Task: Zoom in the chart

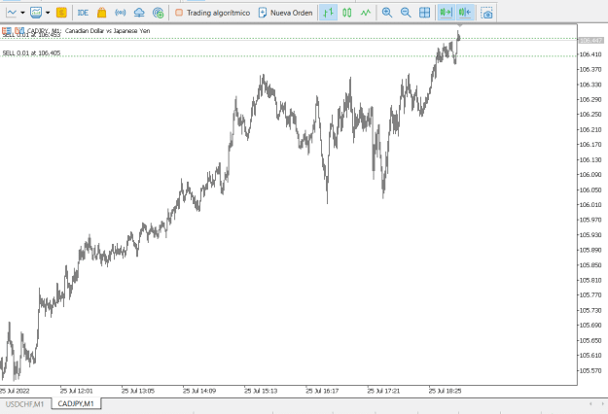Action: (386, 13)
